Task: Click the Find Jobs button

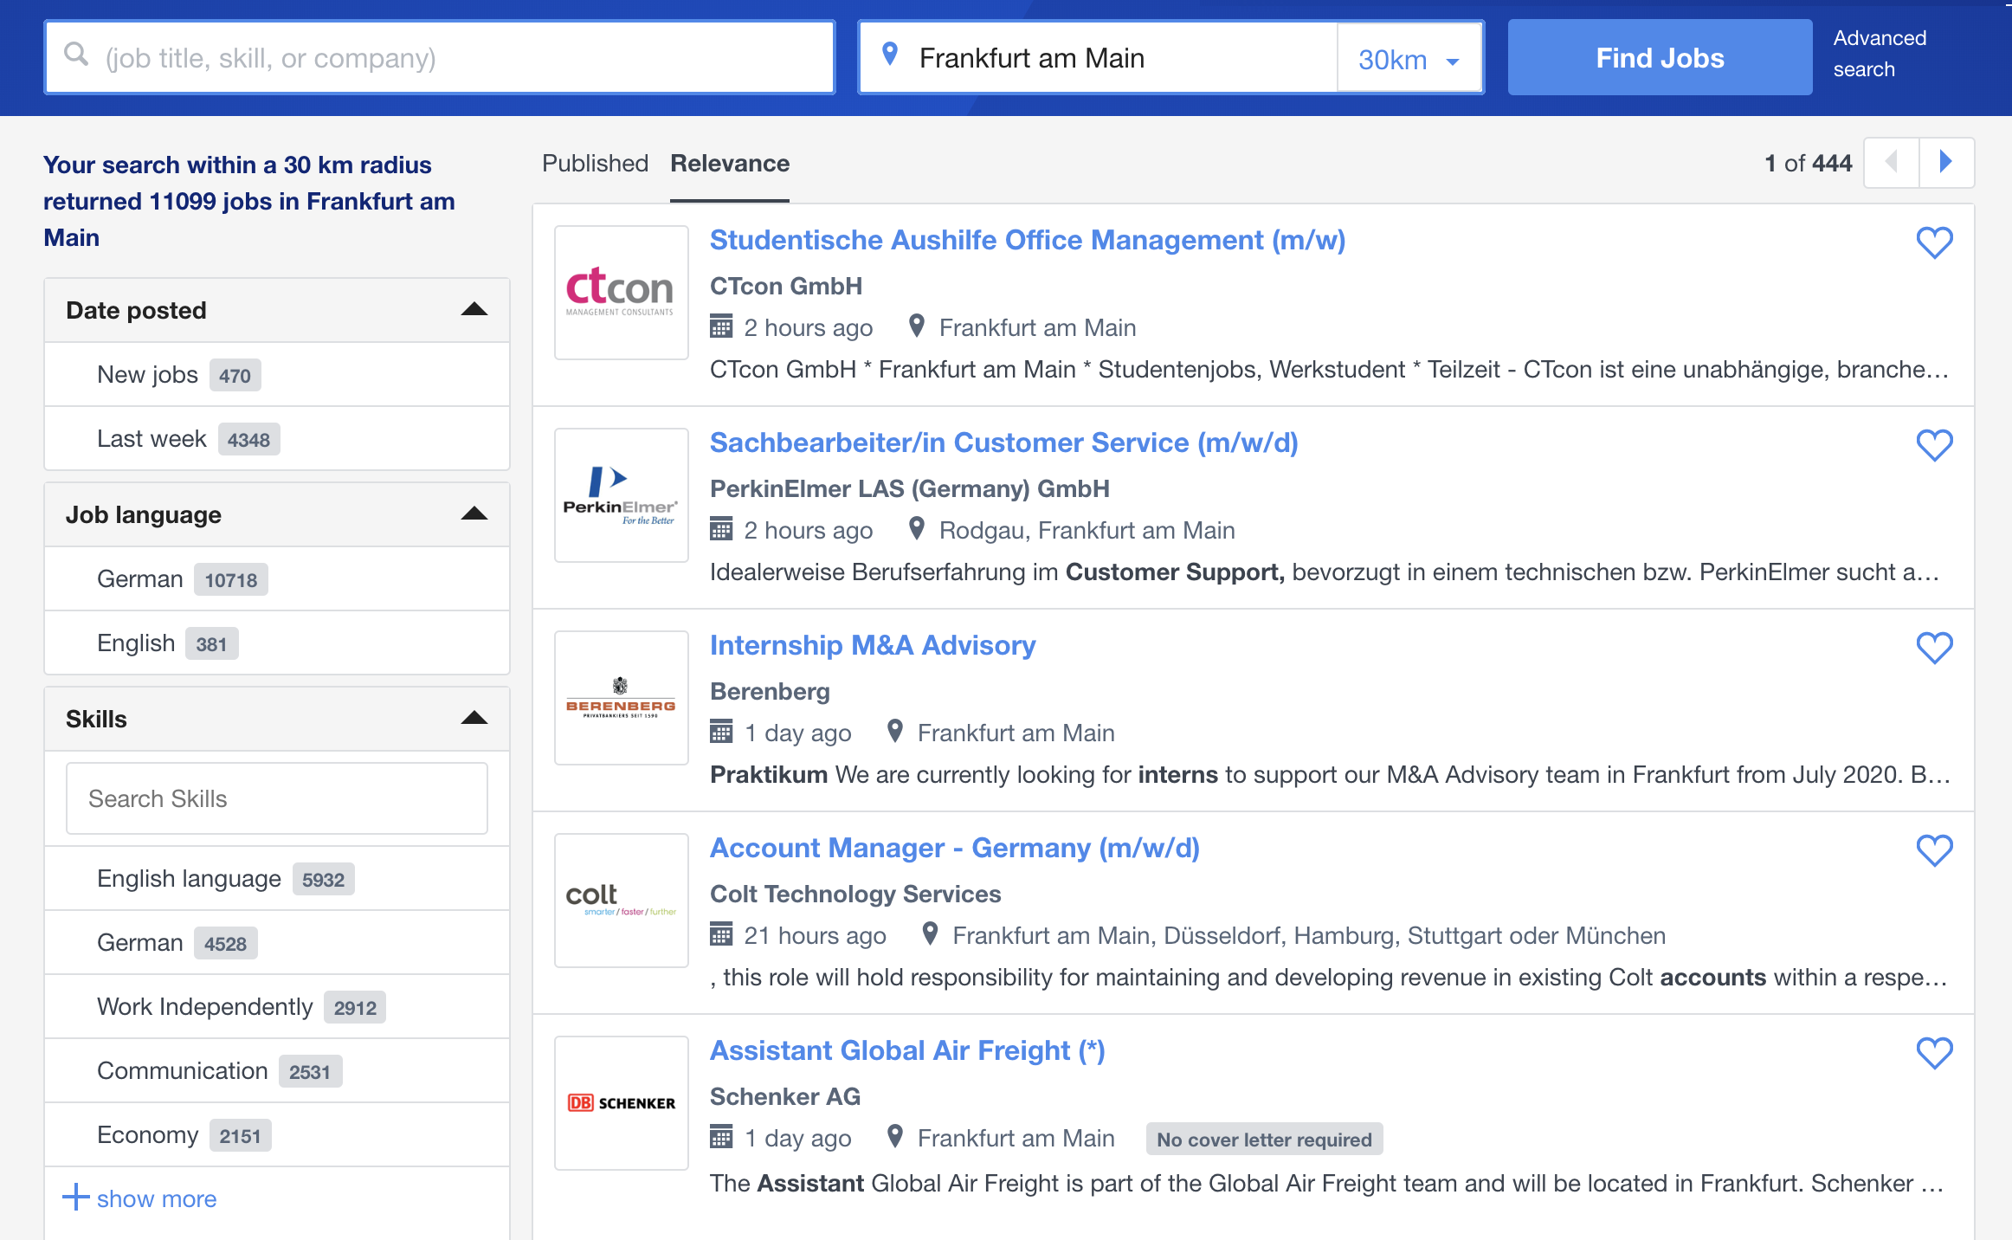Action: pyautogui.click(x=1660, y=58)
